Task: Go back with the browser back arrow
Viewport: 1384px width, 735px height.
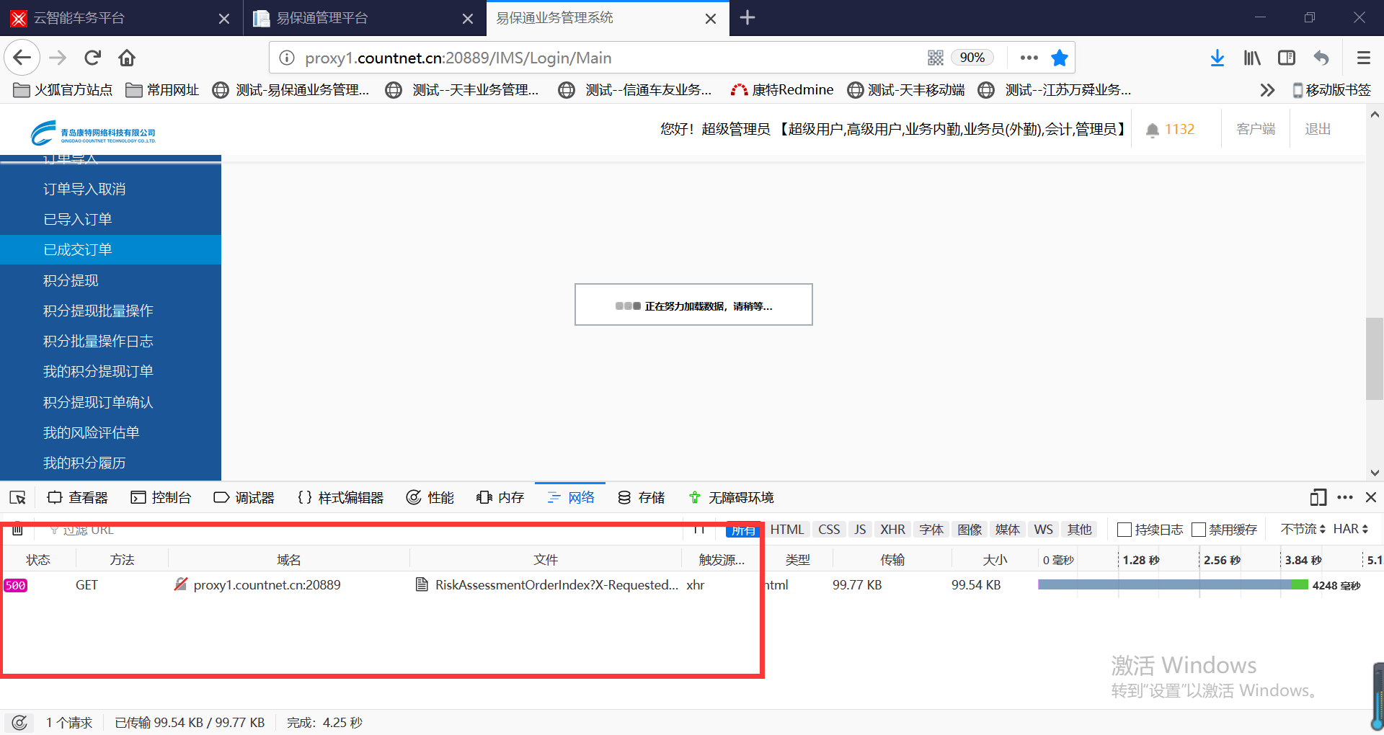Action: click(x=22, y=58)
